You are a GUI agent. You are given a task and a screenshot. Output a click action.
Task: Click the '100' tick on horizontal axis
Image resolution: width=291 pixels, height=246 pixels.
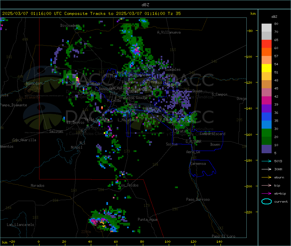(167, 242)
